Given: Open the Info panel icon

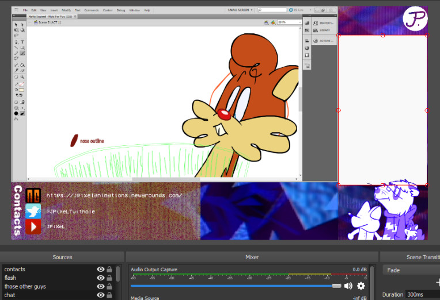Looking at the screenshot, I should coord(307,48).
